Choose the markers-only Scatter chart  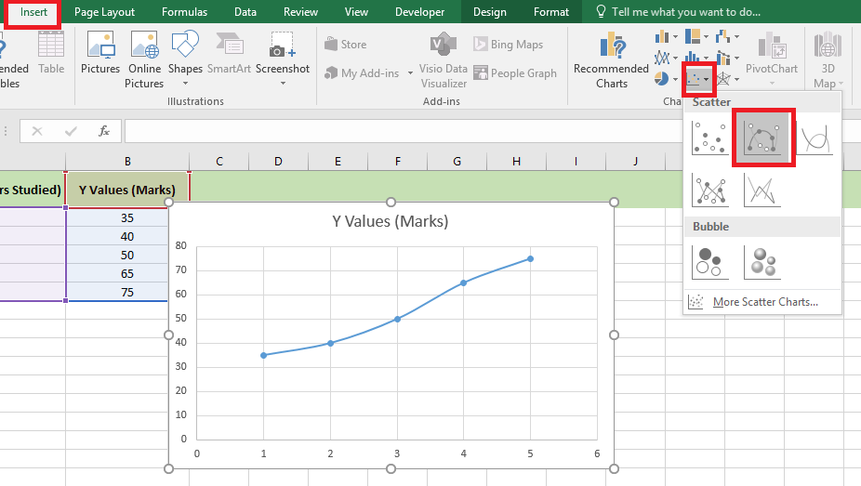[710, 138]
